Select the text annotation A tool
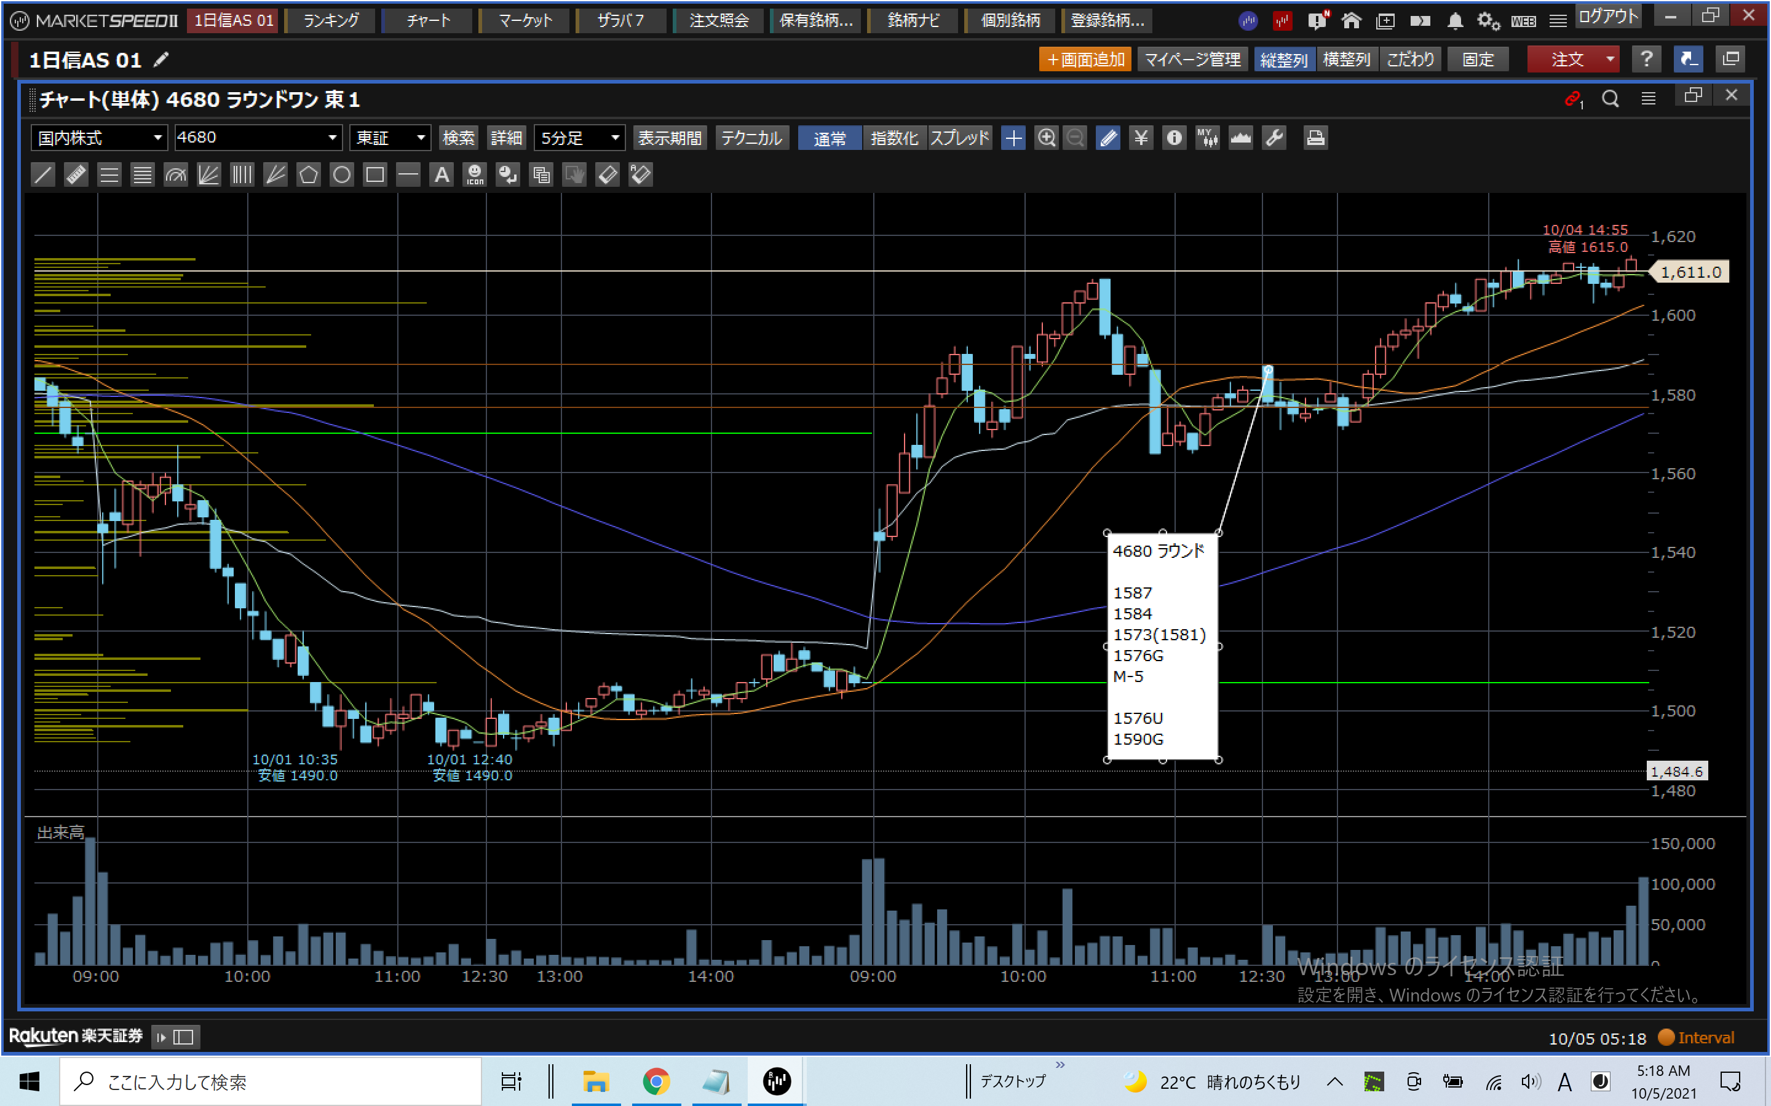The image size is (1771, 1106). coord(442,175)
